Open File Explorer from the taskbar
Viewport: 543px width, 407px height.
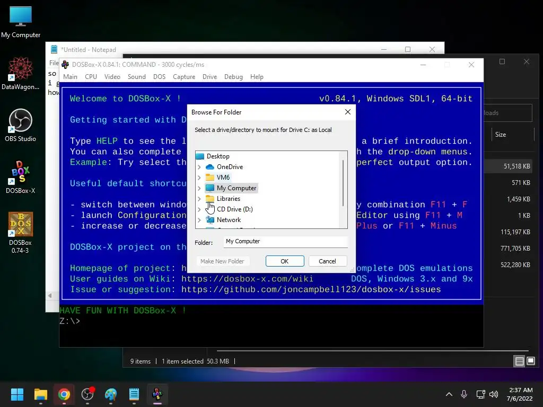pyautogui.click(x=40, y=394)
